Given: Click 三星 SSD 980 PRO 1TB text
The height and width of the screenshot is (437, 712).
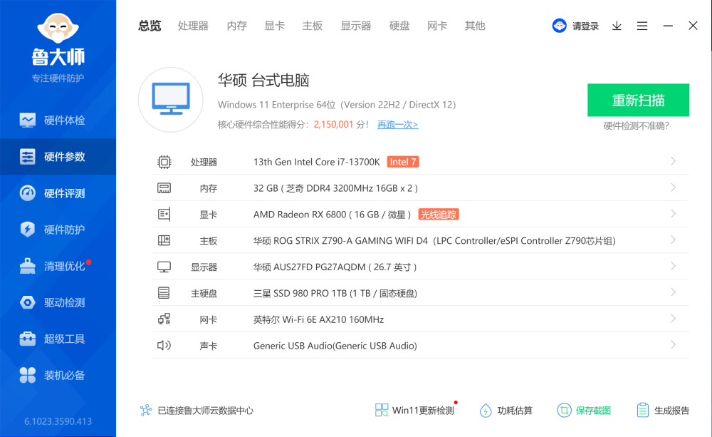Looking at the screenshot, I should point(335,293).
